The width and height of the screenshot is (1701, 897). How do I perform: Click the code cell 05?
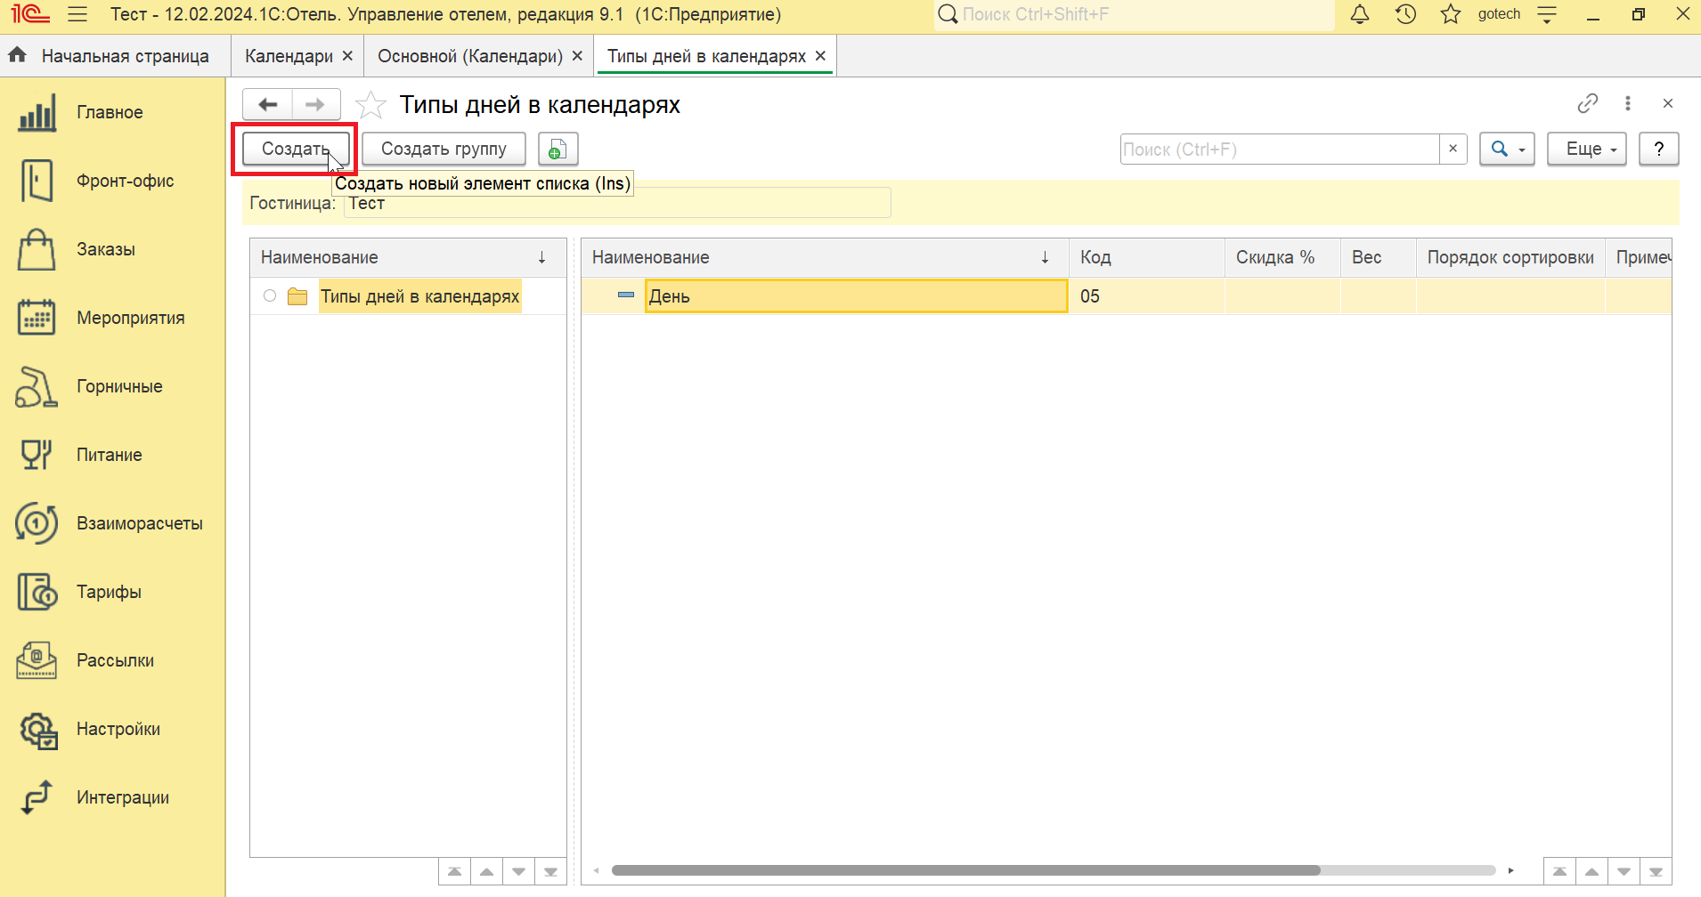click(x=1147, y=296)
